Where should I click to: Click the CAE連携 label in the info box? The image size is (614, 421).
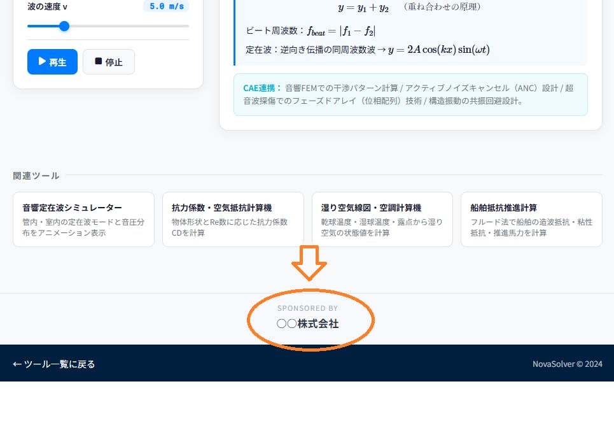click(x=262, y=88)
